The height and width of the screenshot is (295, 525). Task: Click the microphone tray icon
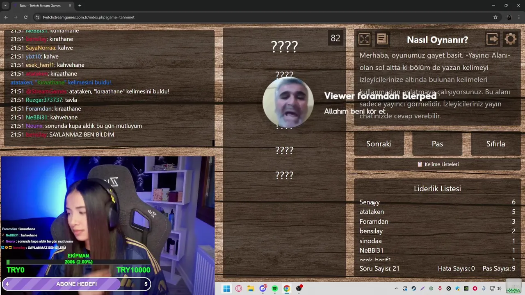coord(484,288)
